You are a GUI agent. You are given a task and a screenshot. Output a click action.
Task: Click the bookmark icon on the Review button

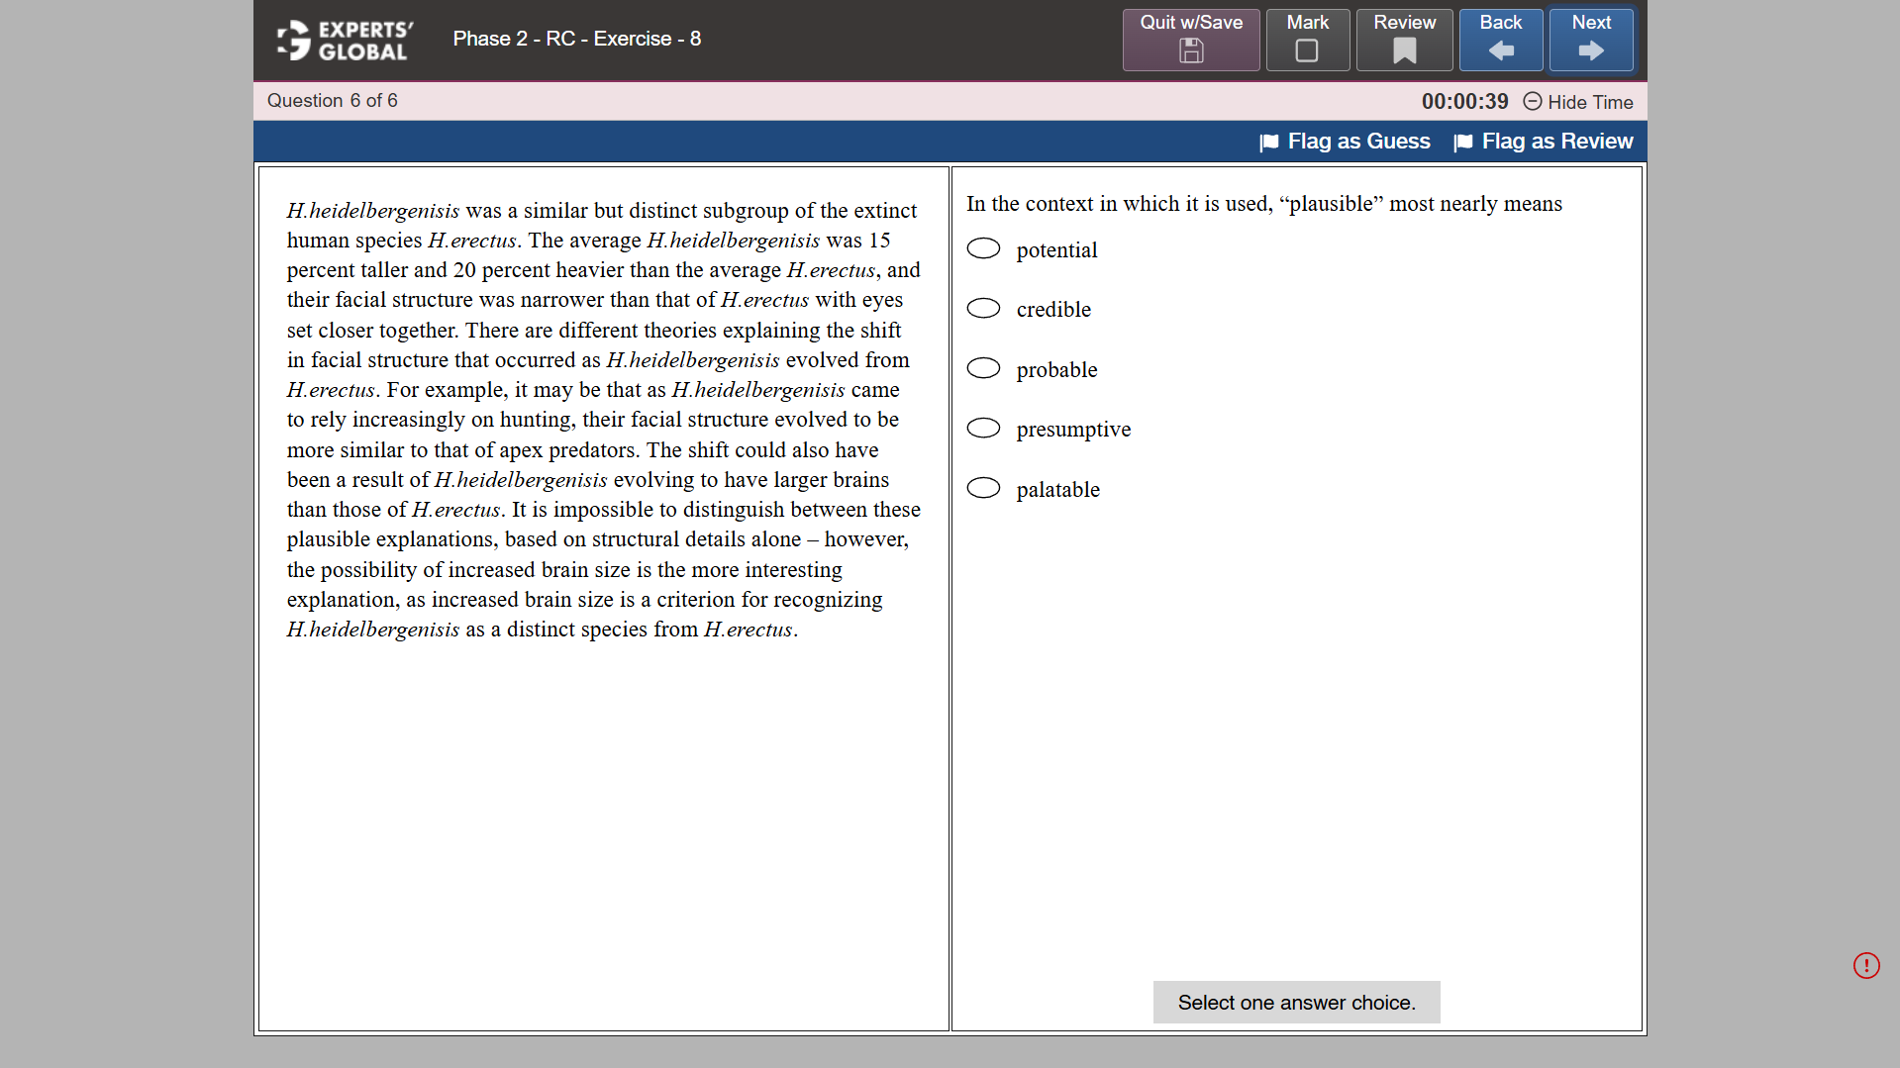(1403, 51)
